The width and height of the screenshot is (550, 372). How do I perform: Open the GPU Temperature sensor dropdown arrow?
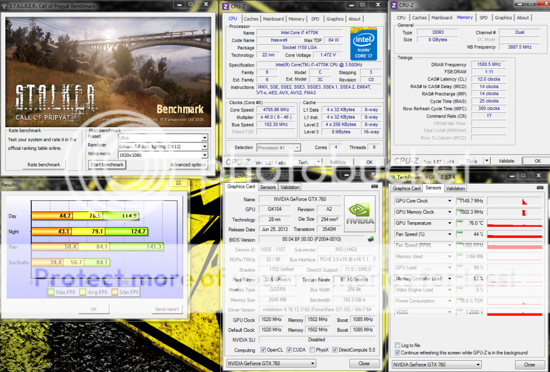[x=450, y=223]
